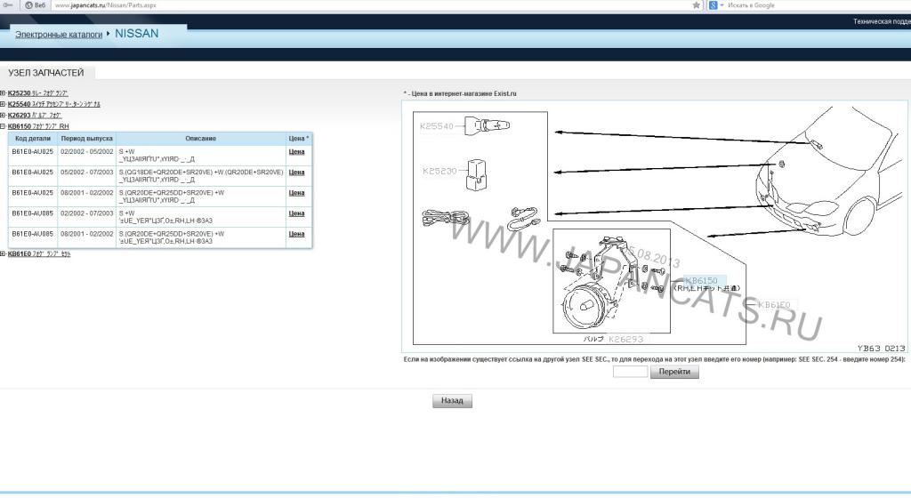Select part code B61E0-AU025 dated 05/2002 - 07/2003
The width and height of the screenshot is (911, 498).
[33, 173]
